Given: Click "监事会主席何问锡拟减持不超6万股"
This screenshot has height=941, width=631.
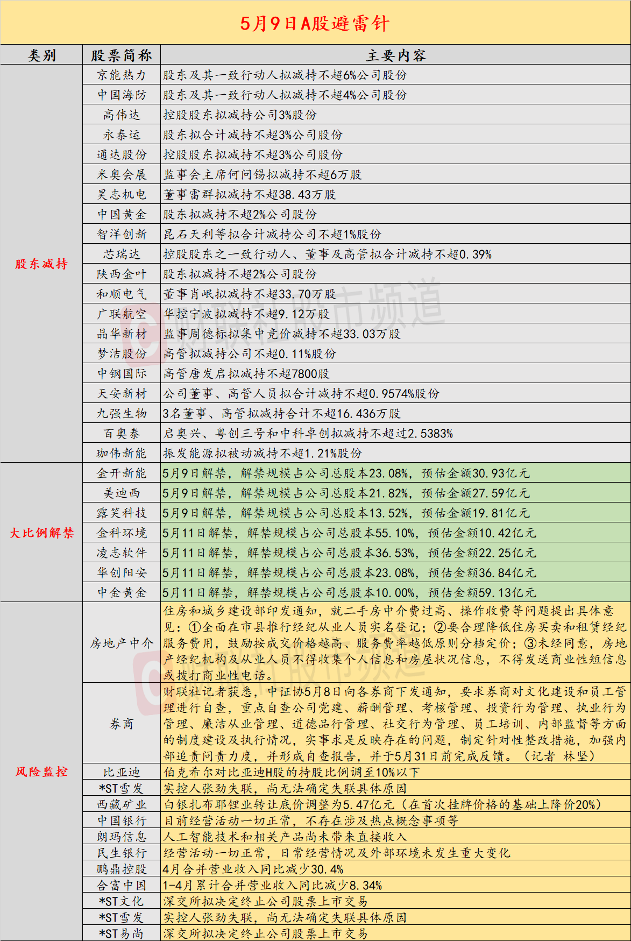Looking at the screenshot, I should [263, 174].
